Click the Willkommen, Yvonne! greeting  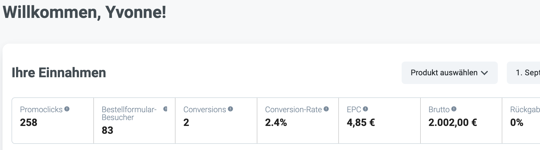coord(84,12)
